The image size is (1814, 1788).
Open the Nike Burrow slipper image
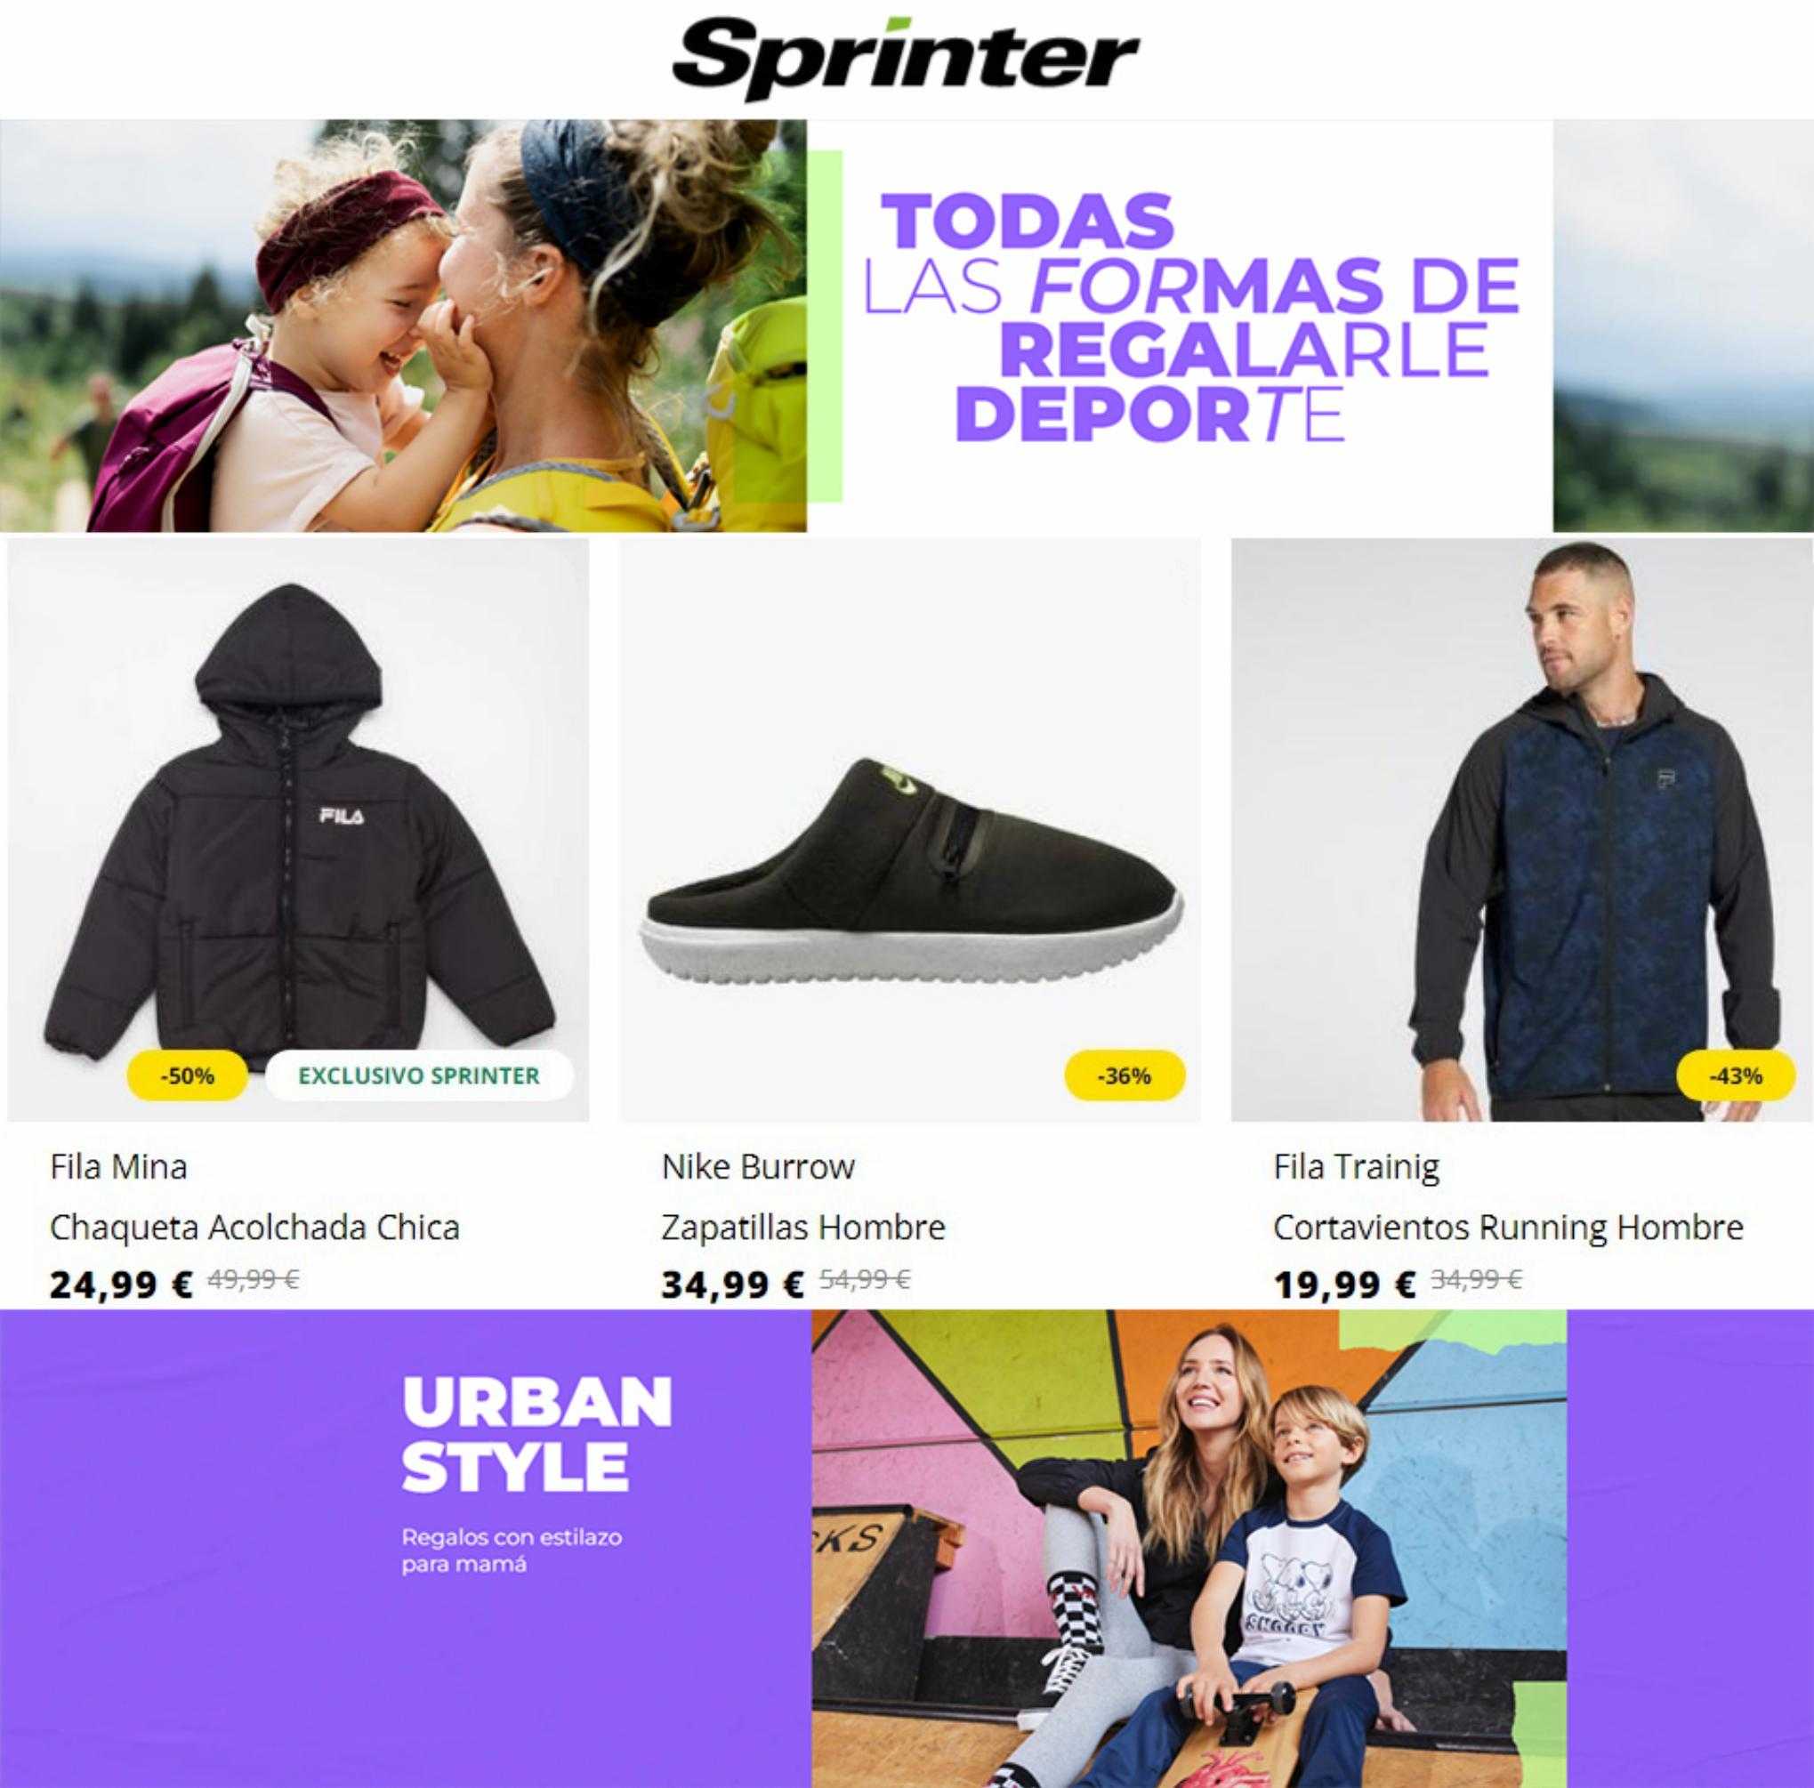[910, 830]
